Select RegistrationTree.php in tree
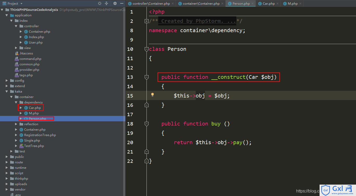Viewport: 356px width, 196px height. (x=40, y=135)
